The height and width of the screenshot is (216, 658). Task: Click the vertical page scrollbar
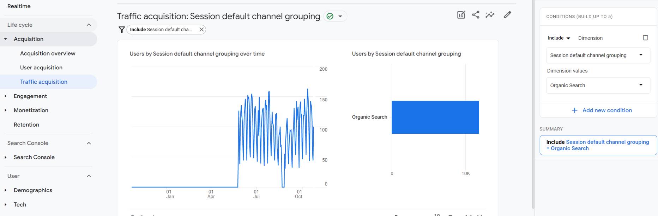tap(533, 104)
